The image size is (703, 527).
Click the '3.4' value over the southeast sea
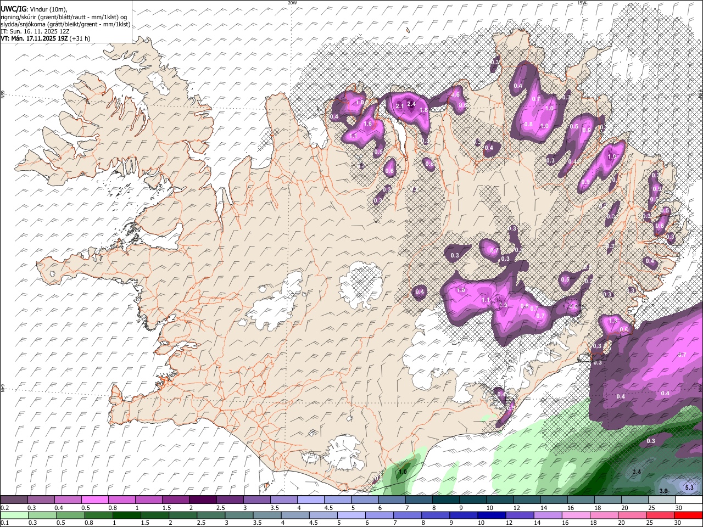(637, 472)
